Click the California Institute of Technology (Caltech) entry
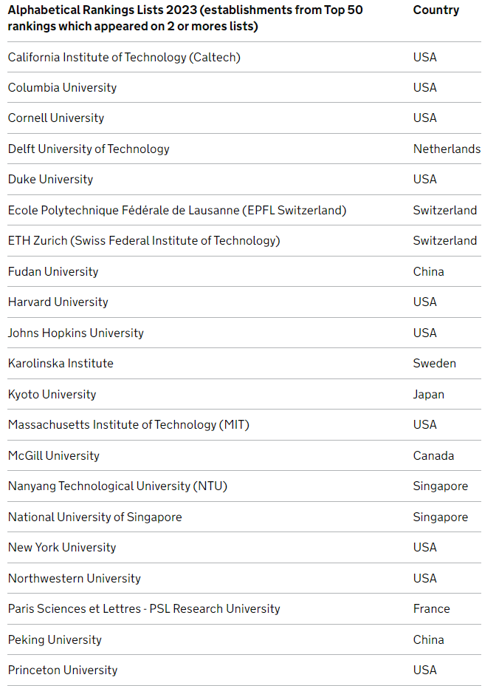 tap(124, 58)
